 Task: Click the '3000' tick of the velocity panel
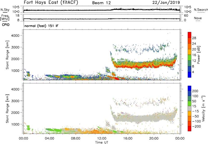pos(15,101)
